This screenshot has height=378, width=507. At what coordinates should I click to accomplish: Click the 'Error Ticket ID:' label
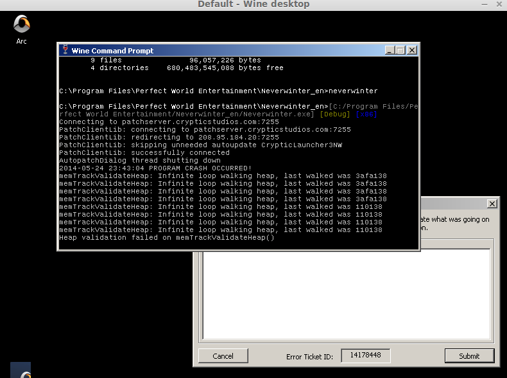[309, 357]
